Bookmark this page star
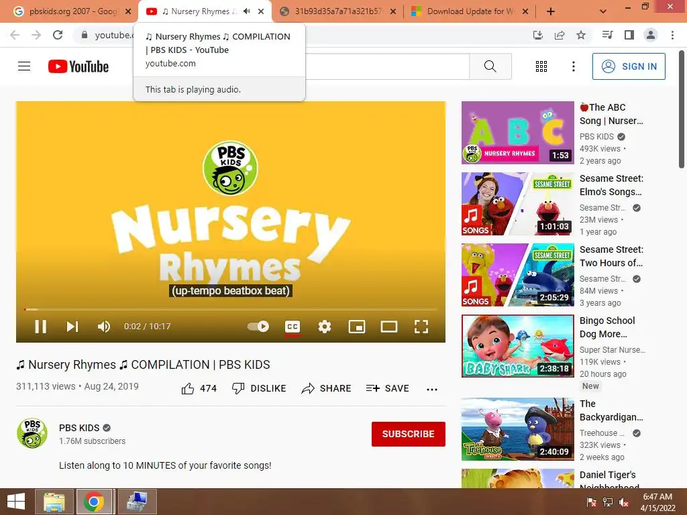This screenshot has height=515, width=687. pyautogui.click(x=581, y=35)
